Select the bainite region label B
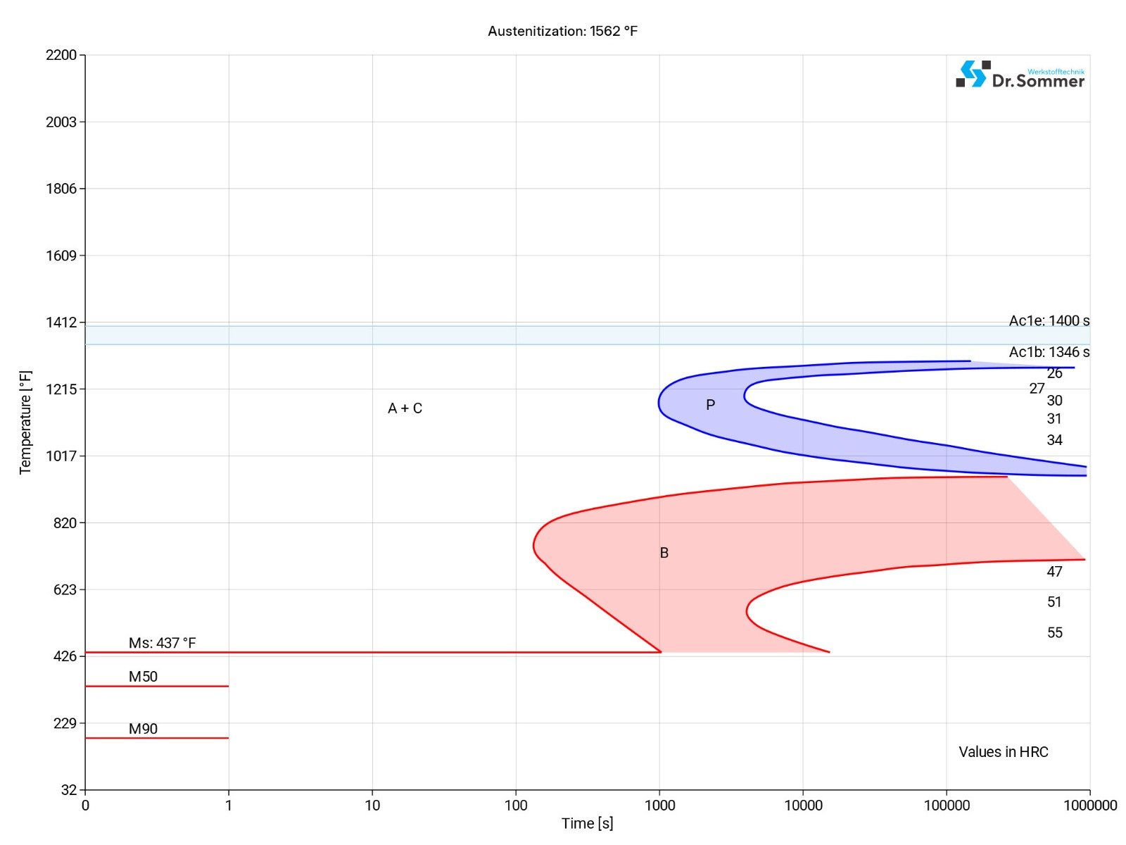The height and width of the screenshot is (845, 1126). (x=664, y=553)
